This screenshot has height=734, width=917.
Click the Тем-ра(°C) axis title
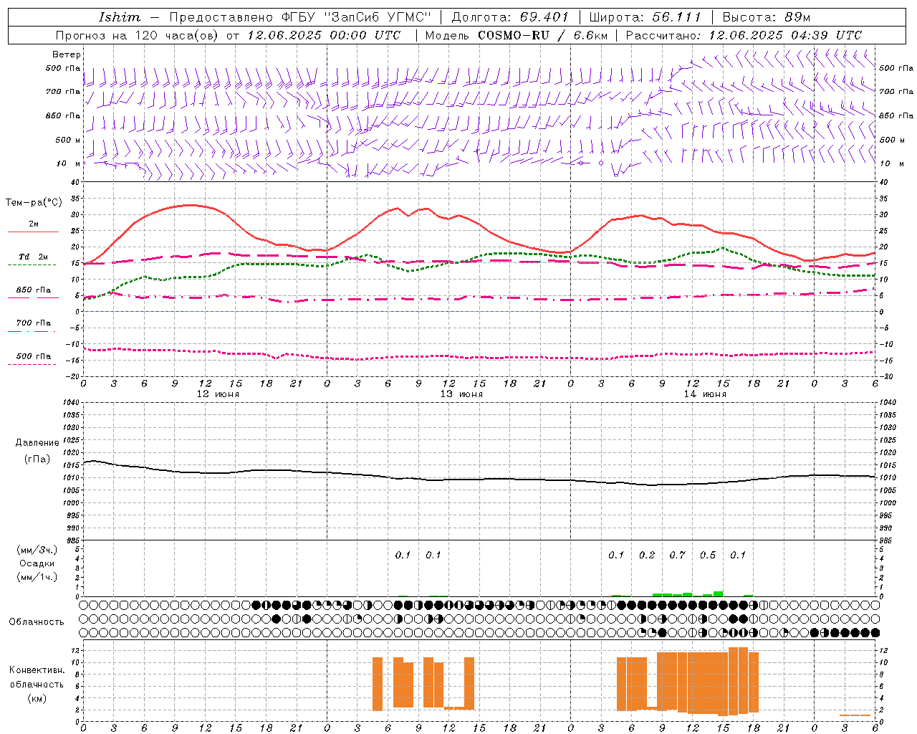coord(34,203)
